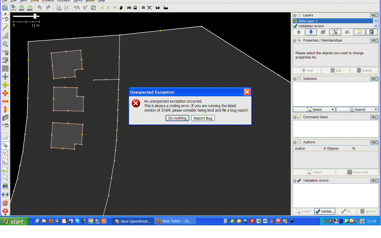
Task: Collapse the Command Stack panel
Action: [294, 117]
